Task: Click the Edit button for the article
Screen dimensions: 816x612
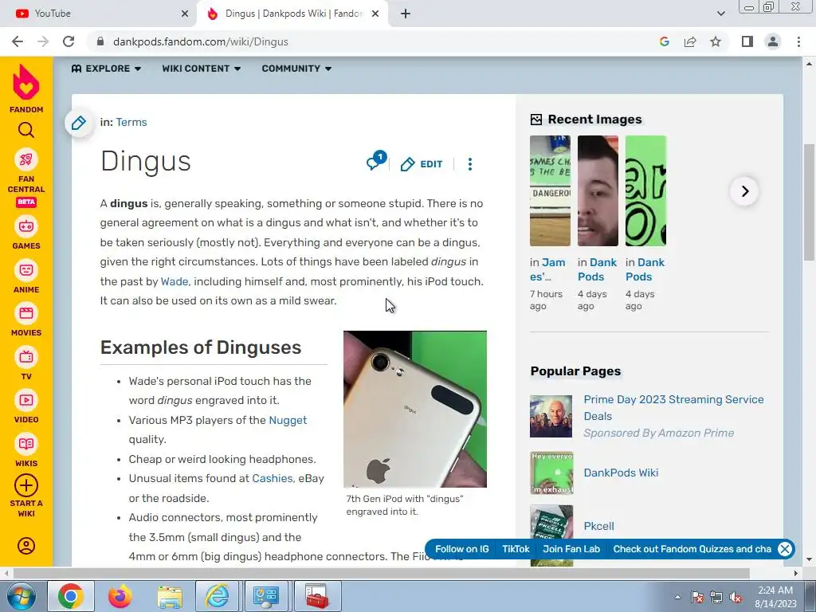Action: (422, 164)
